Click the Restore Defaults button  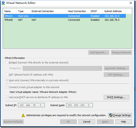pos(13,122)
